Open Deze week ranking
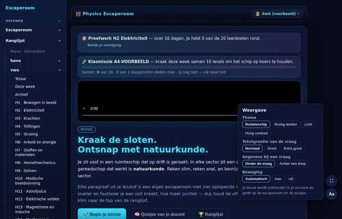Image resolution: width=342 pixels, height=219 pixels. pyautogui.click(x=25, y=87)
